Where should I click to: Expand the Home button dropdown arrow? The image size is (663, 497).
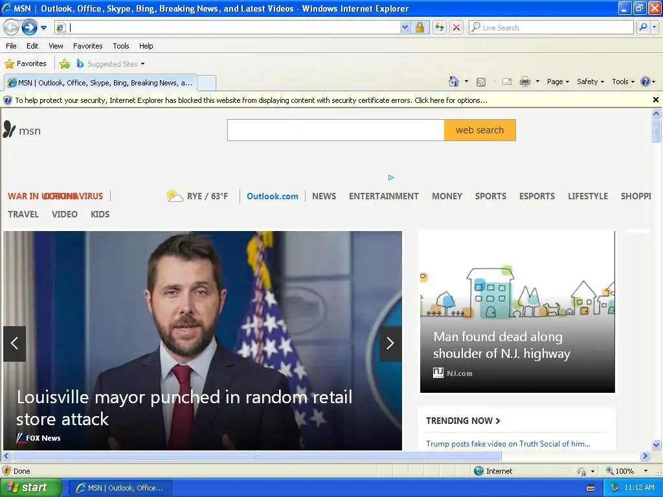point(466,81)
